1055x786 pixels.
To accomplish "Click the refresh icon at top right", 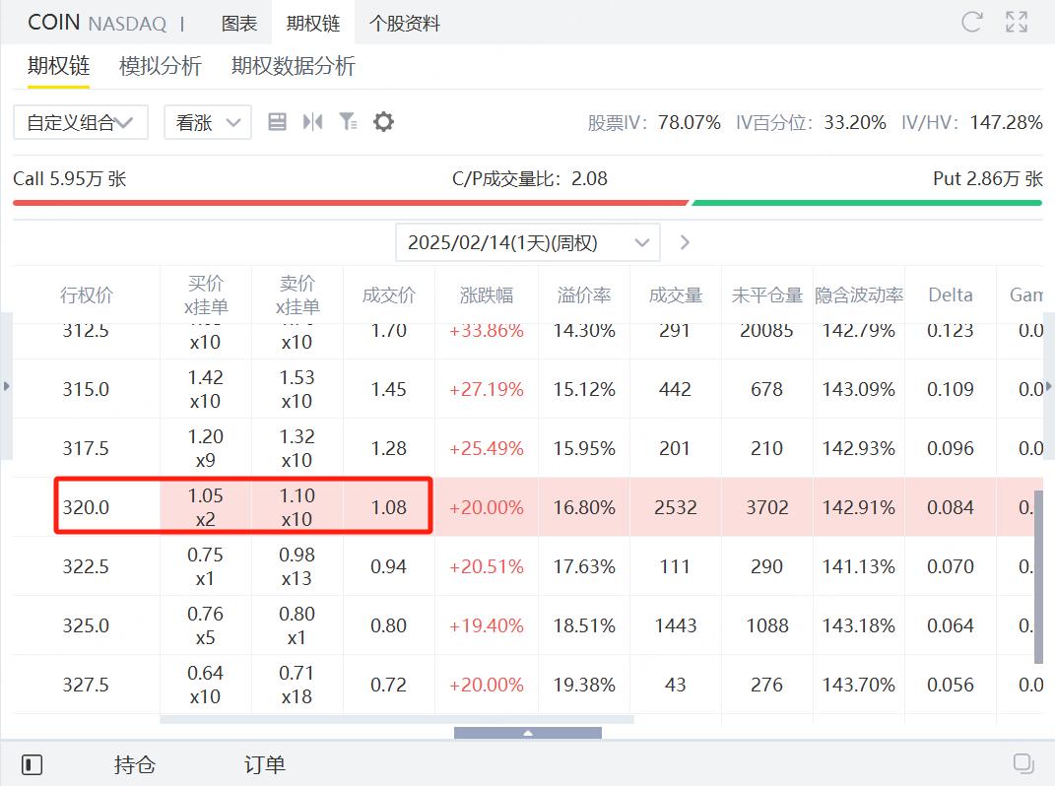I will (971, 23).
